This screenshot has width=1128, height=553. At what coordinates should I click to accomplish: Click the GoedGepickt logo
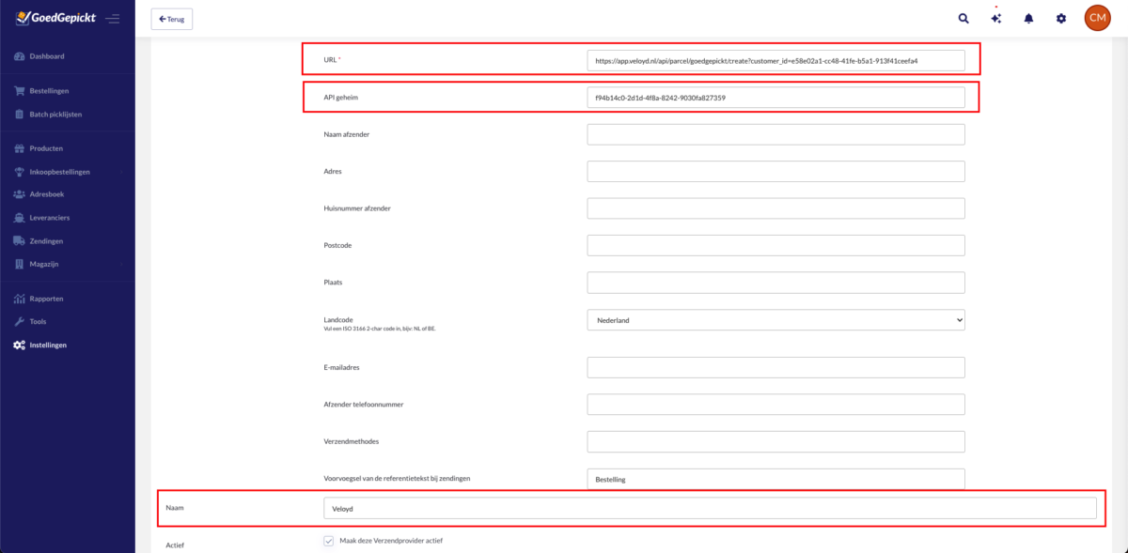(x=55, y=18)
